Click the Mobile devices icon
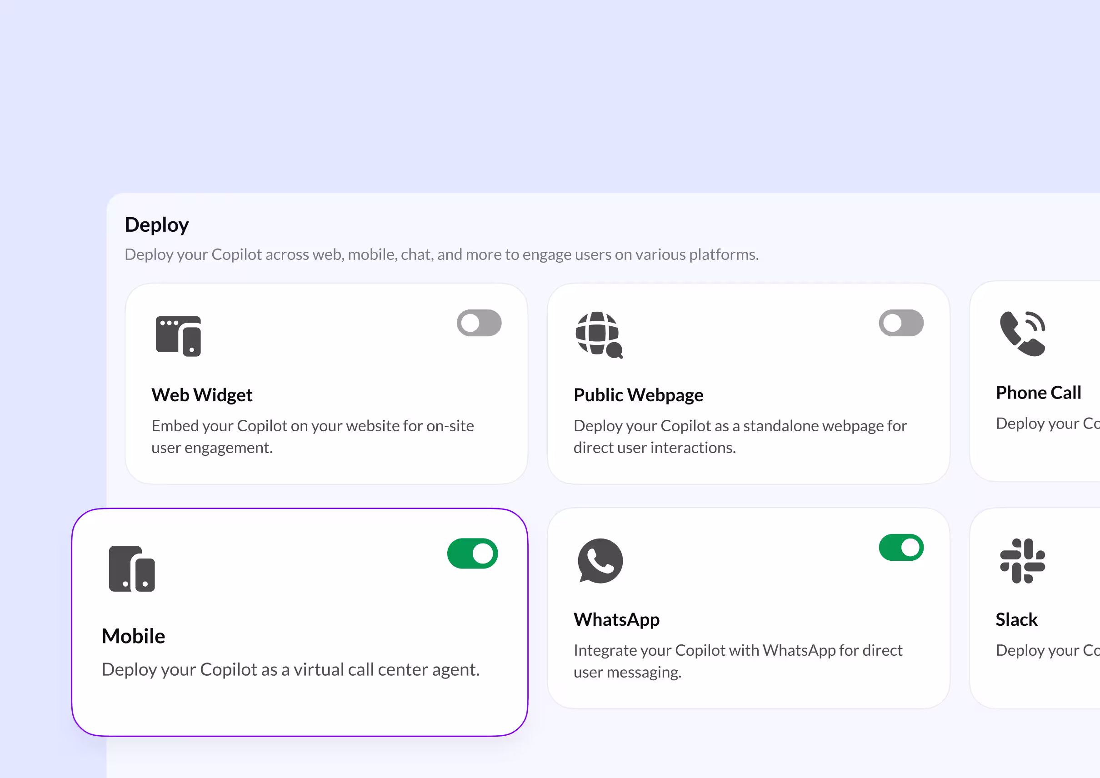The image size is (1100, 778). [x=132, y=569]
